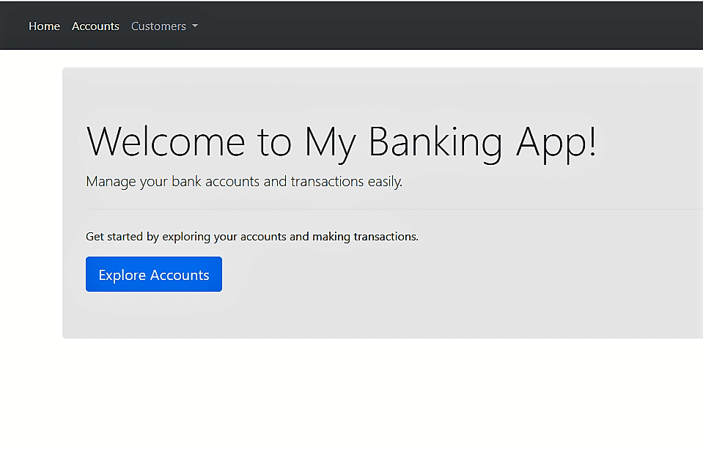The width and height of the screenshot is (703, 453).
Task: Click the word "Welcome" in the heading
Action: [166, 141]
